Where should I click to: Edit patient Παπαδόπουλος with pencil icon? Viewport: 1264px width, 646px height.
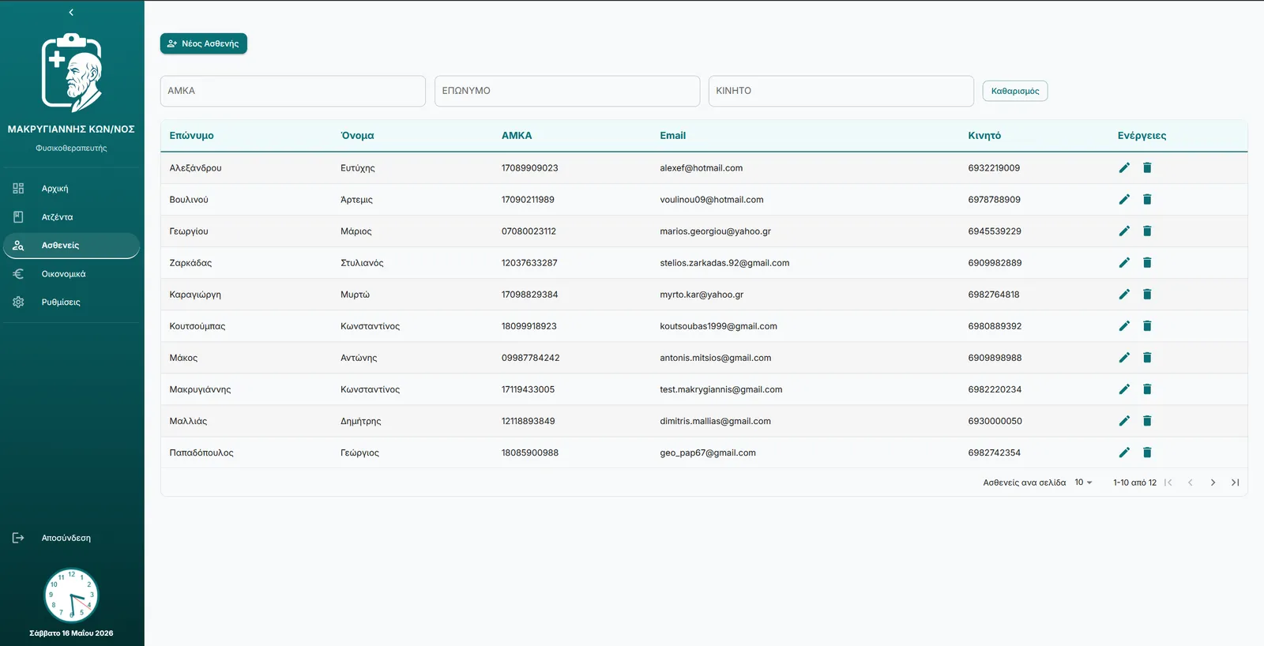pyautogui.click(x=1124, y=452)
